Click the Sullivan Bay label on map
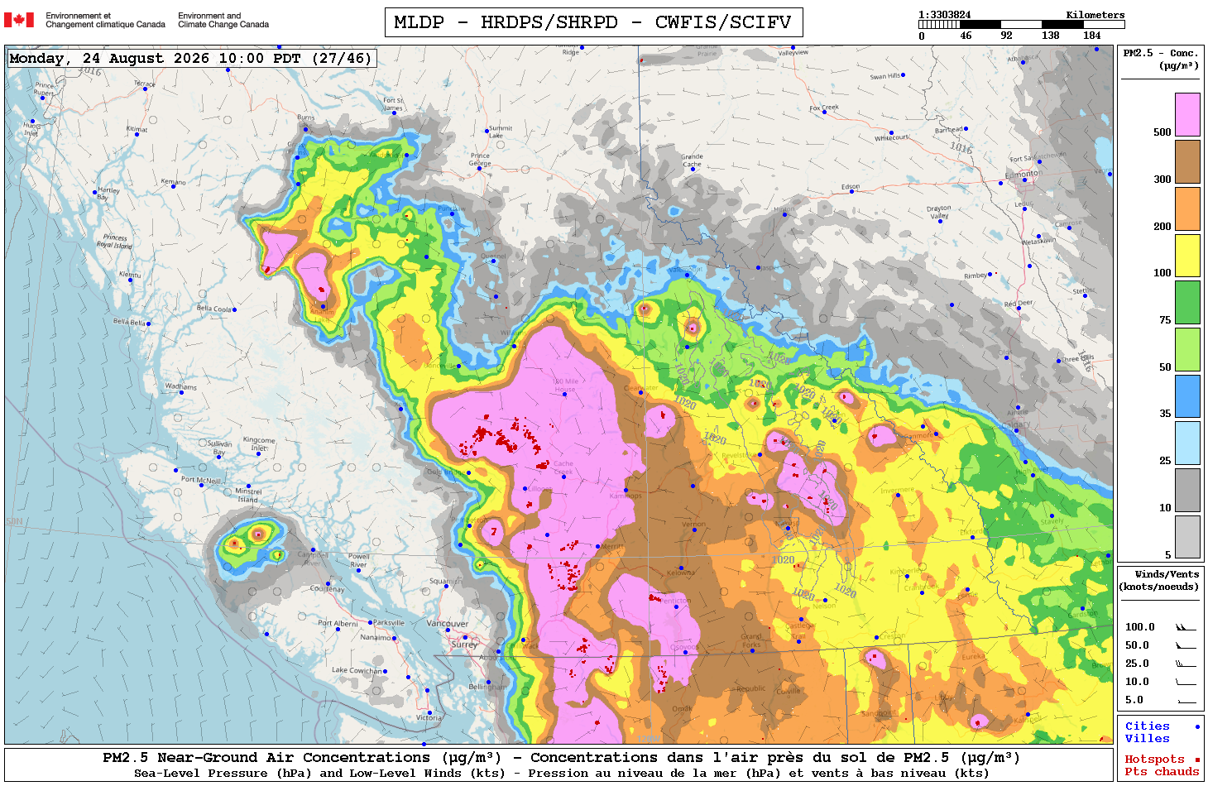 219,448
